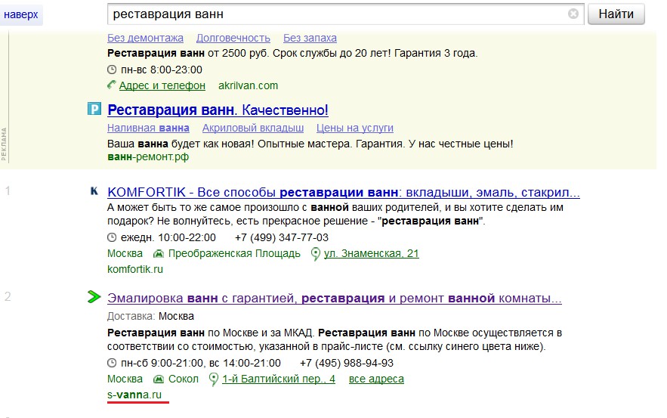Open the Цены на услуги sitelink

coord(355,128)
